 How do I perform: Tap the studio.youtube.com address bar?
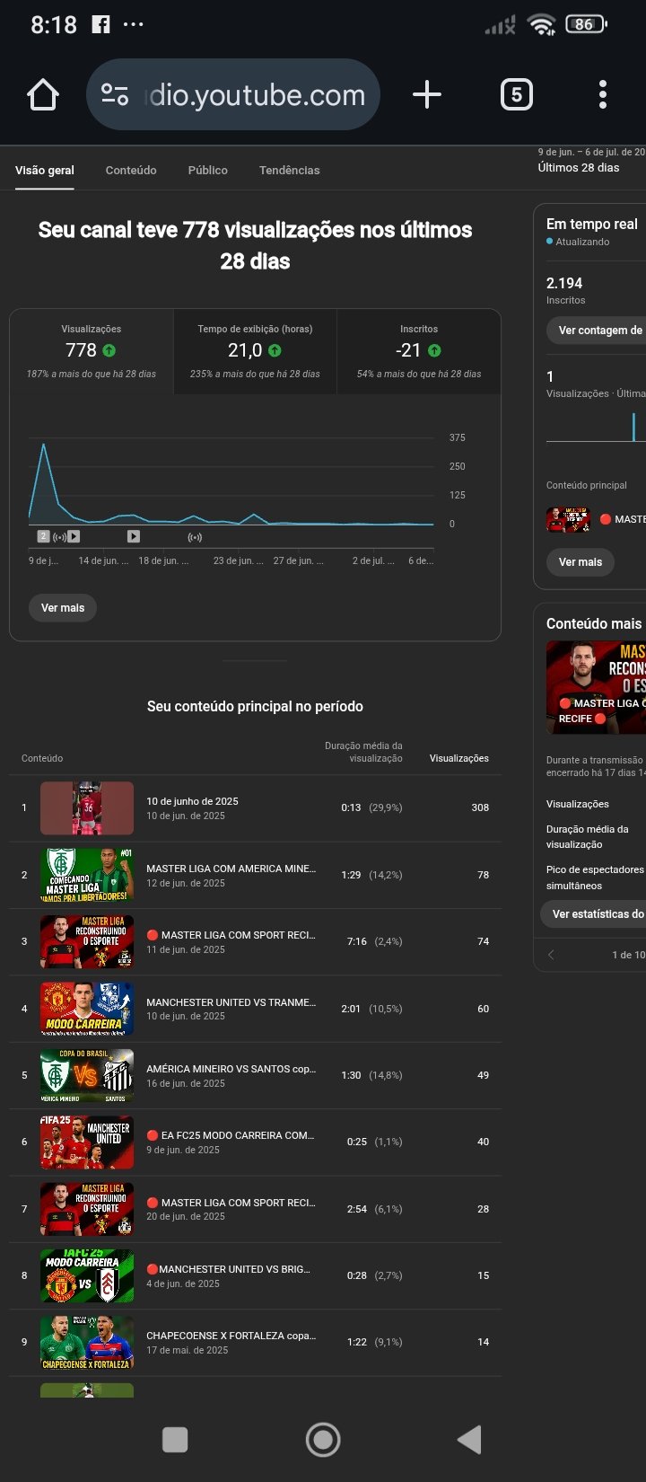pos(233,94)
